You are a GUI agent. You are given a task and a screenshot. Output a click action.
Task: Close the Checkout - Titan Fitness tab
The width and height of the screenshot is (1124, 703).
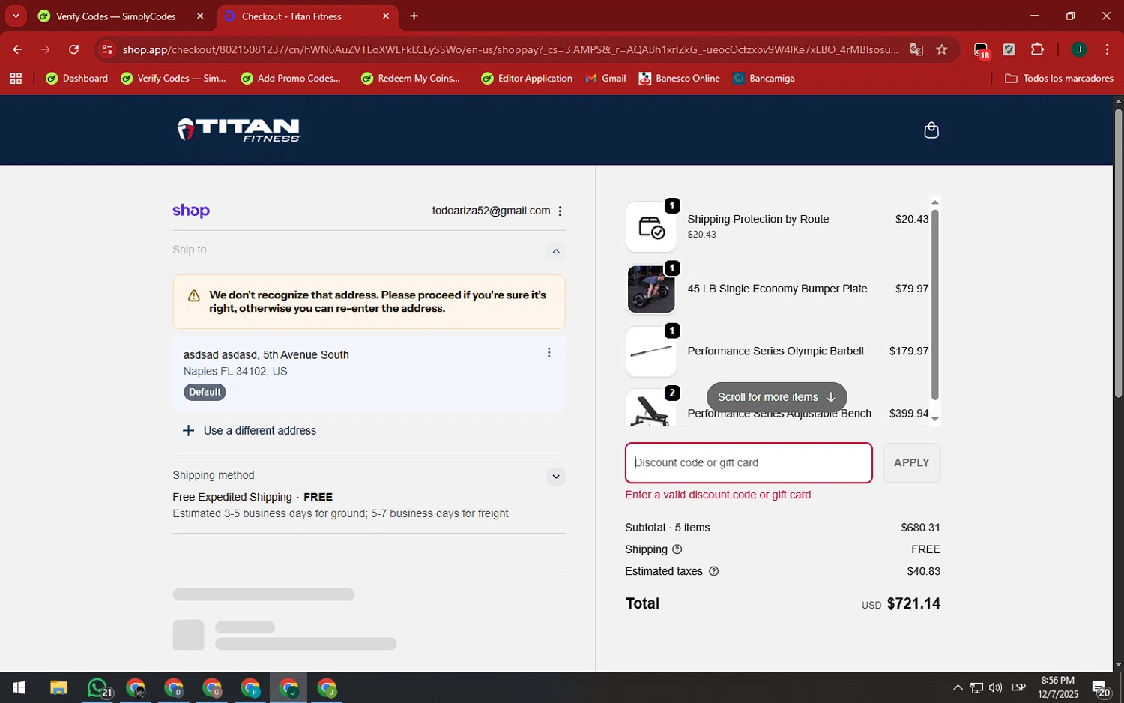[x=386, y=16]
